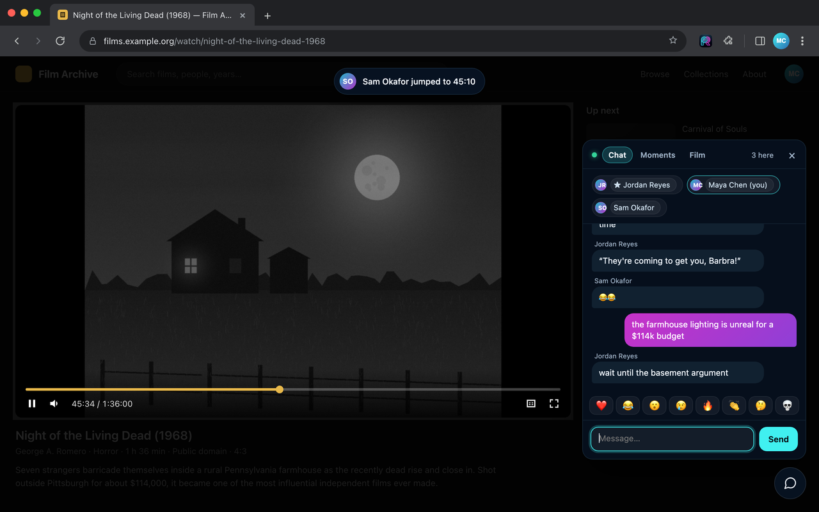Image resolution: width=819 pixels, height=512 pixels.
Task: Click Sam Okafor participant chip
Action: coord(629,207)
